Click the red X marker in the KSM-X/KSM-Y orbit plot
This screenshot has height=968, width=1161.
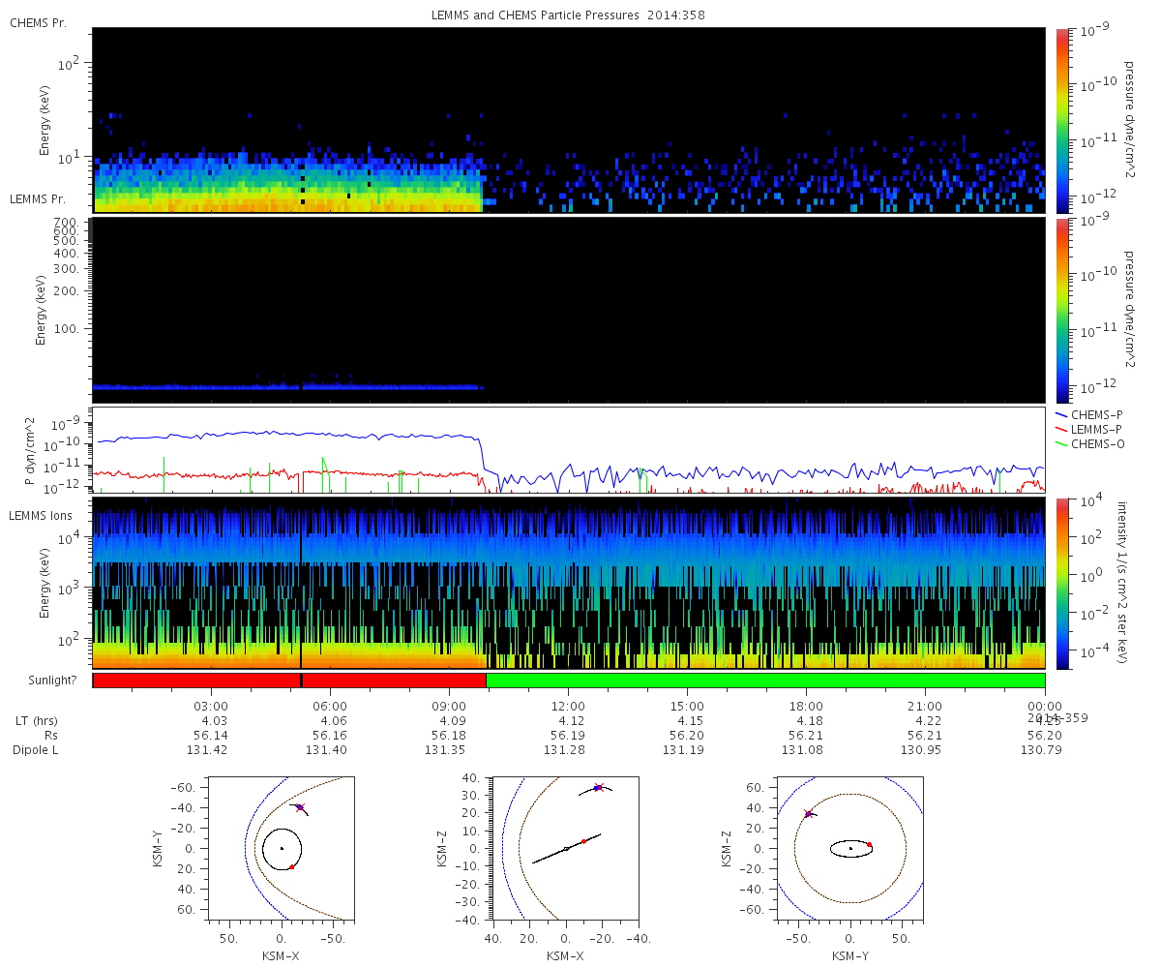300,807
